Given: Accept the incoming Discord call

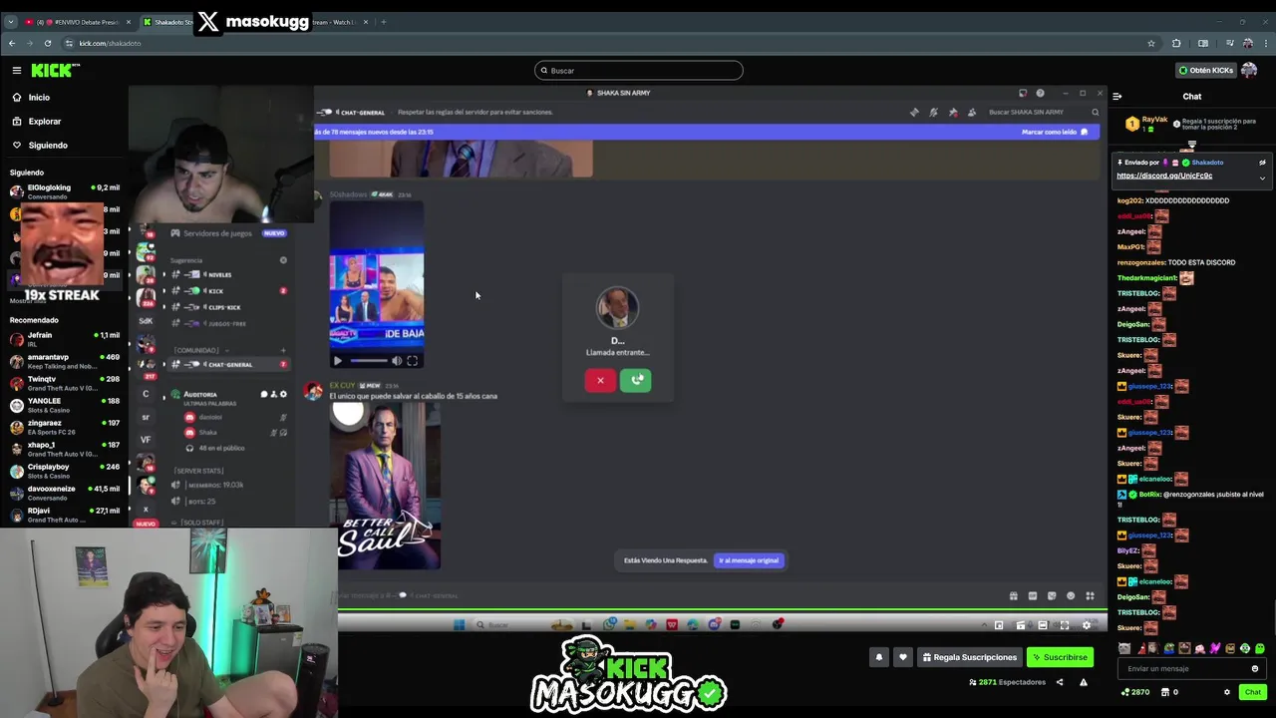Looking at the screenshot, I should click(636, 380).
